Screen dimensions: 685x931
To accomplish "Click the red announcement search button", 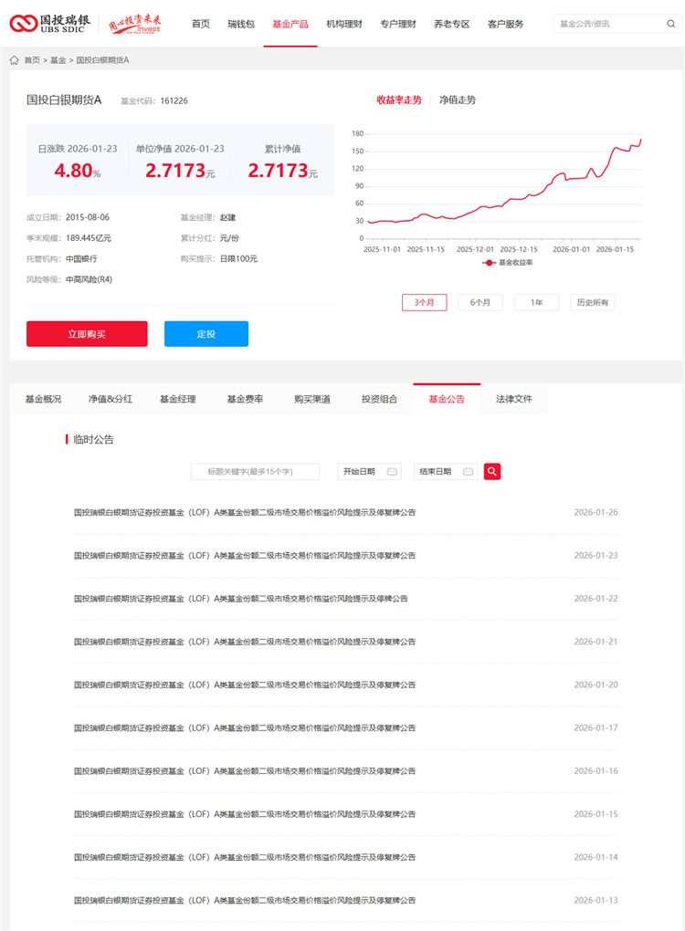I will pyautogui.click(x=492, y=471).
